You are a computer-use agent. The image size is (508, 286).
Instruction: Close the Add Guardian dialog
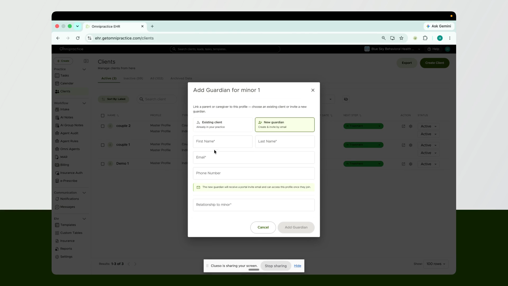[x=313, y=90]
